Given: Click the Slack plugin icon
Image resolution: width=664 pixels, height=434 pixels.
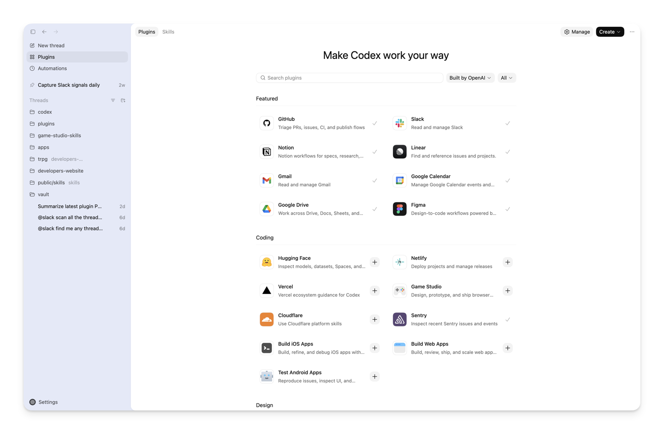Looking at the screenshot, I should [x=399, y=123].
